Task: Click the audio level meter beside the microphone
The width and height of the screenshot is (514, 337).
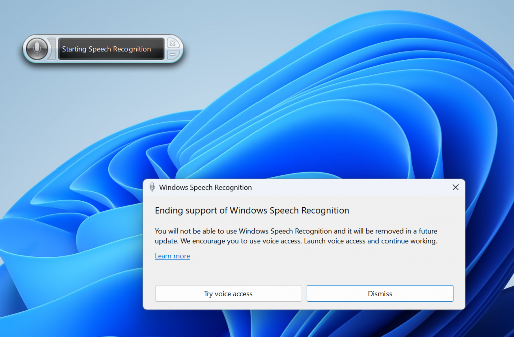Action: coord(52,49)
